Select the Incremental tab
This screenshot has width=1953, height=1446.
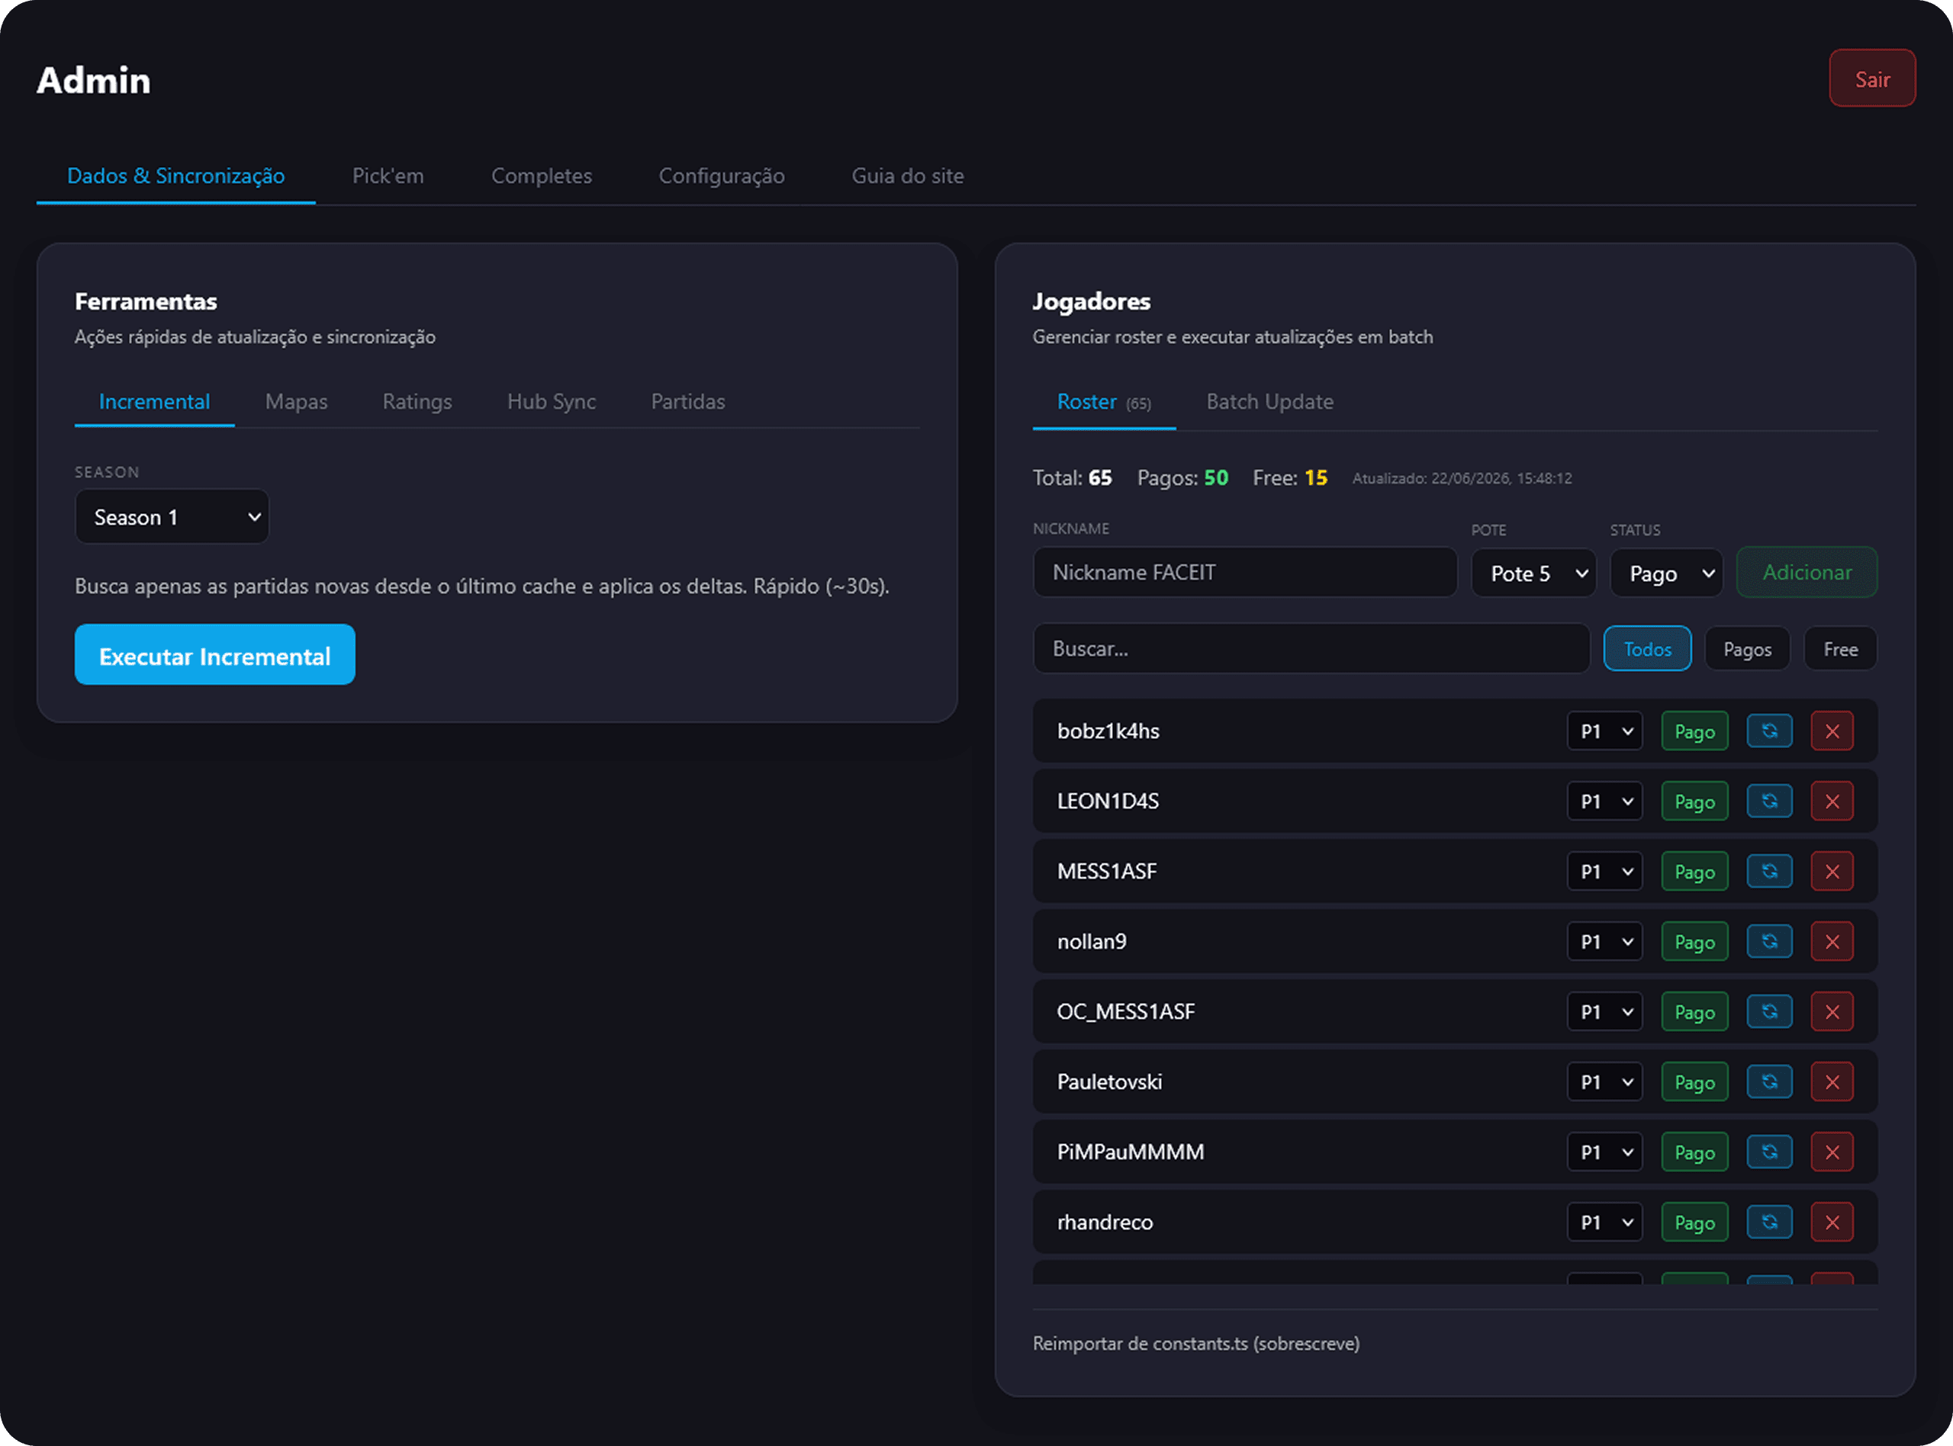pyautogui.click(x=154, y=401)
